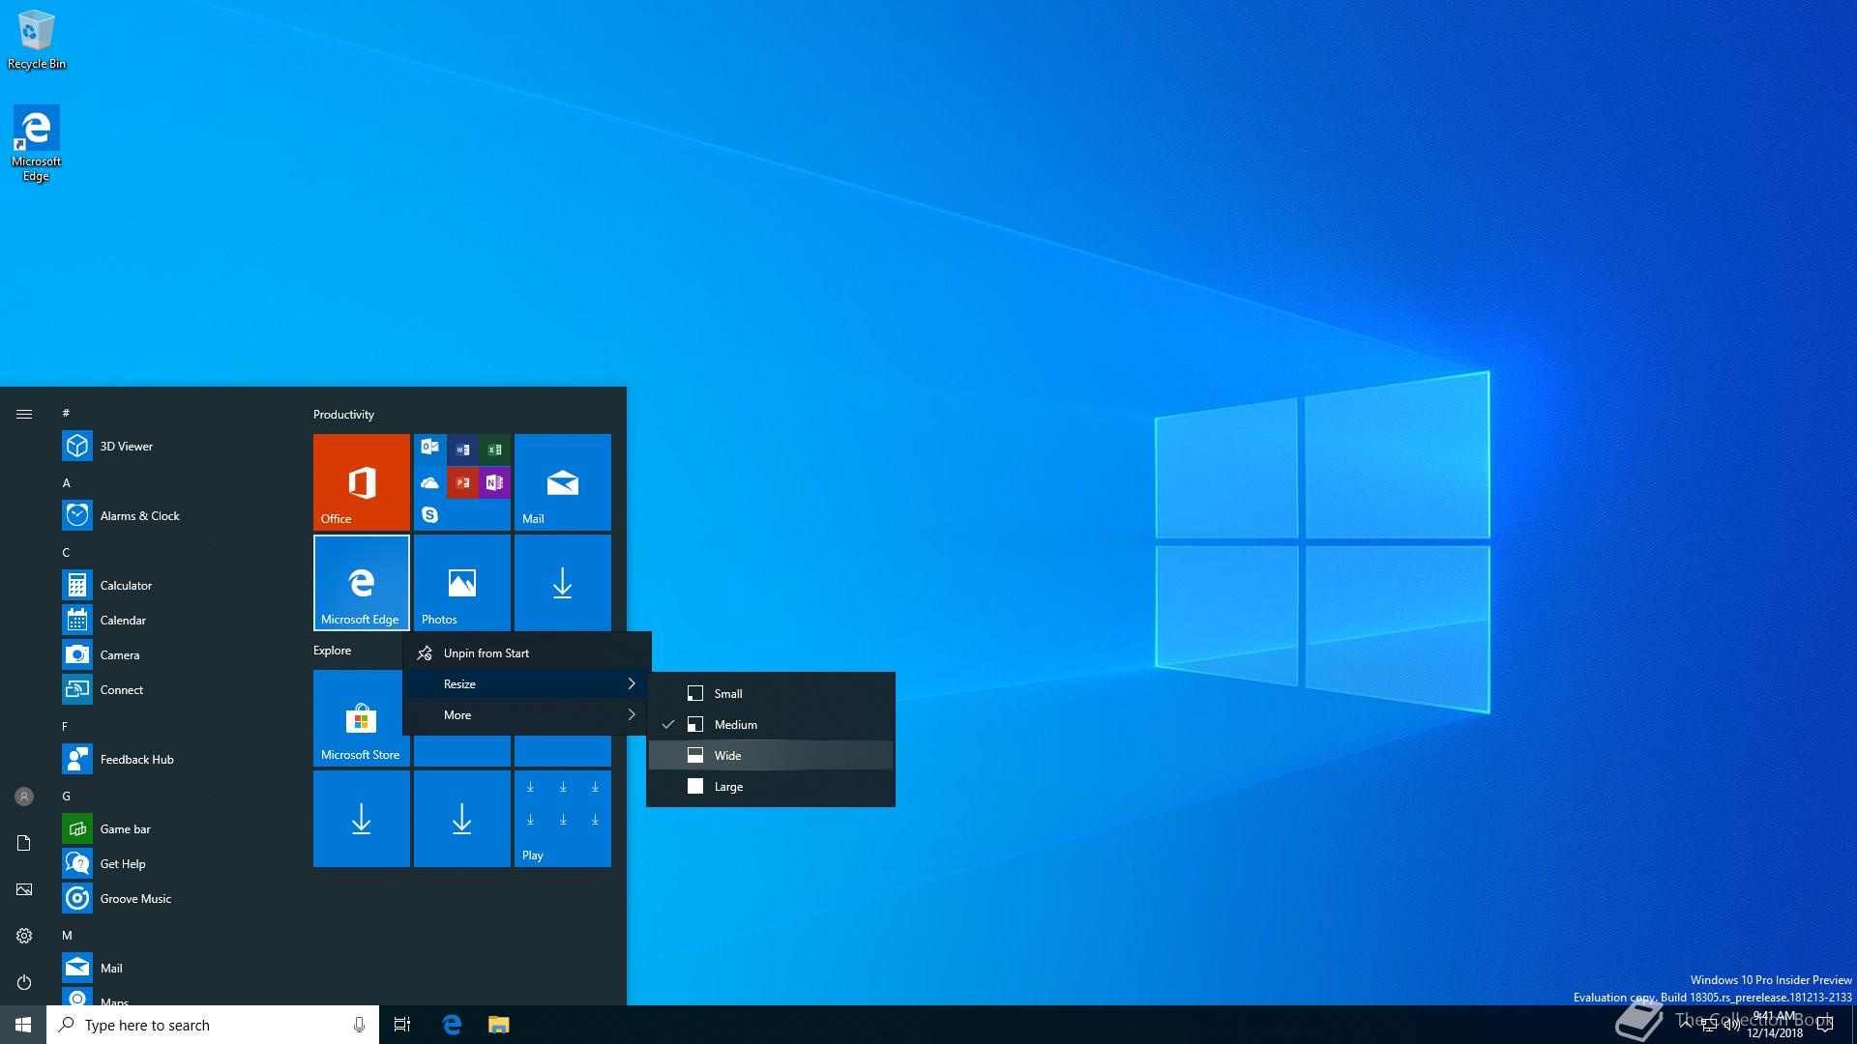
Task: Open the Mail tile in Productivity
Action: point(562,481)
